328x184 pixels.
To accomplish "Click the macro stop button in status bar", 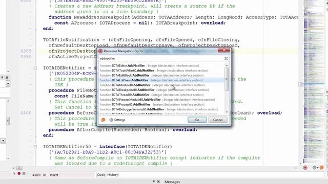I will point(24,173).
